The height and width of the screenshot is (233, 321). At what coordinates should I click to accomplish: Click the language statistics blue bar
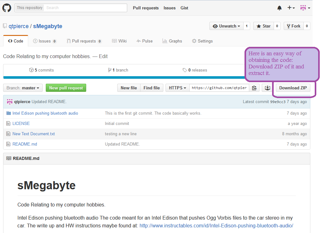tap(124, 77)
